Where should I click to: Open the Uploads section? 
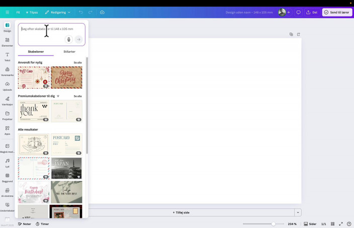(x=7, y=86)
